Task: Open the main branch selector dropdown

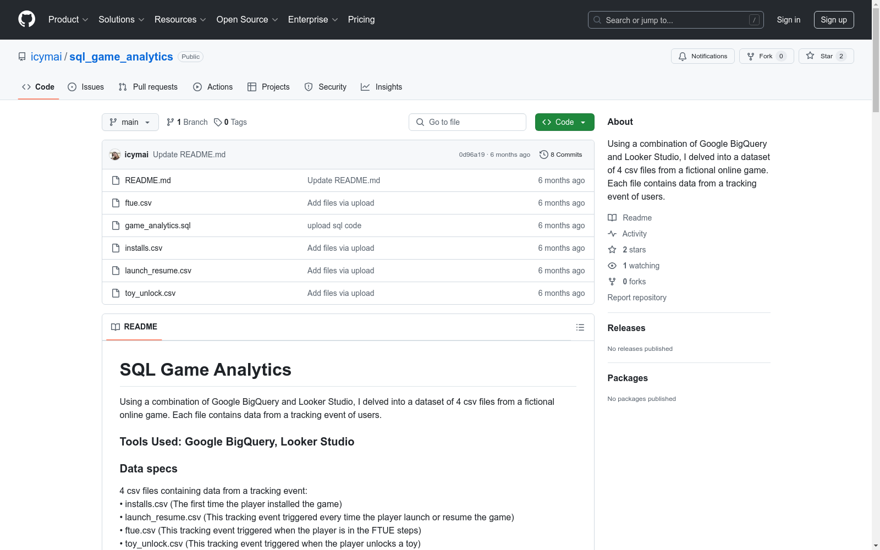Action: (130, 122)
